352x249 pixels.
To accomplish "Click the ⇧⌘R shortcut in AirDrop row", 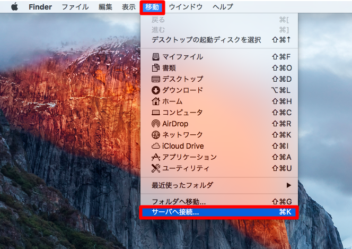I will pyautogui.click(x=281, y=124).
